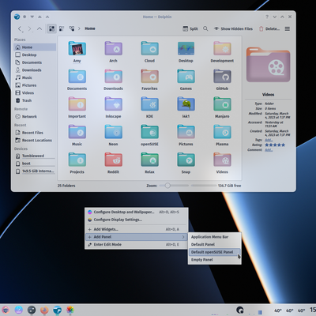Select the KDE folder icon
Image resolution: width=316 pixels, height=316 pixels.
pos(149,104)
